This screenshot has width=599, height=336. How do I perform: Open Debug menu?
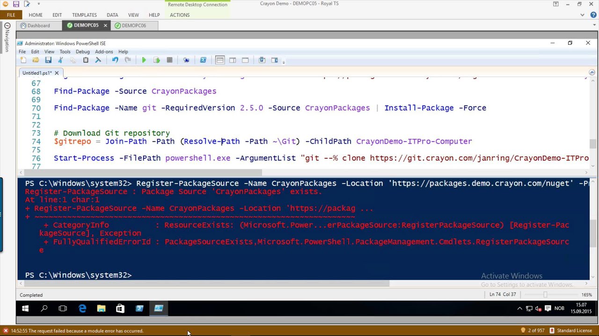pyautogui.click(x=82, y=52)
